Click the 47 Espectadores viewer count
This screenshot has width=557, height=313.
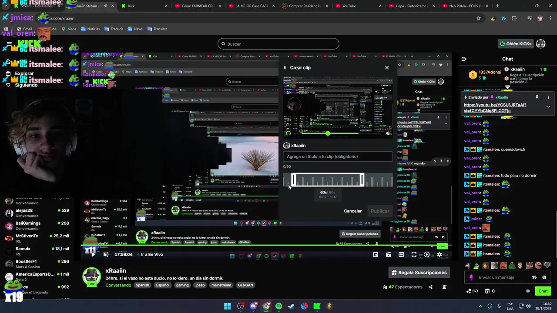tap(403, 287)
